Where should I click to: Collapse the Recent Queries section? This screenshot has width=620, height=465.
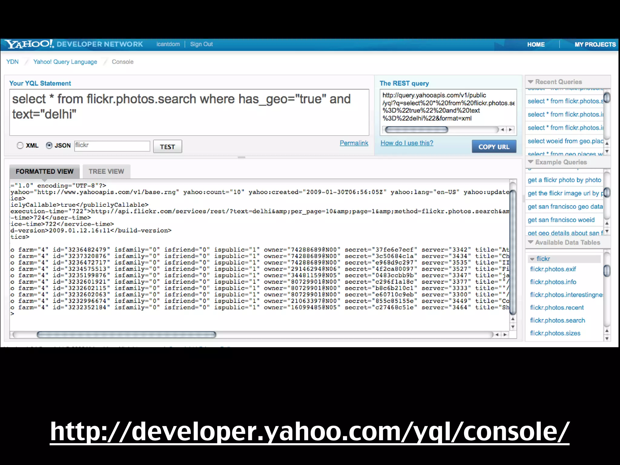[x=530, y=82]
